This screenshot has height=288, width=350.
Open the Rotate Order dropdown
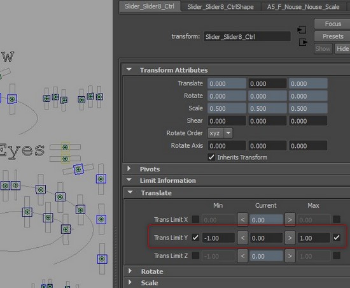coord(220,133)
